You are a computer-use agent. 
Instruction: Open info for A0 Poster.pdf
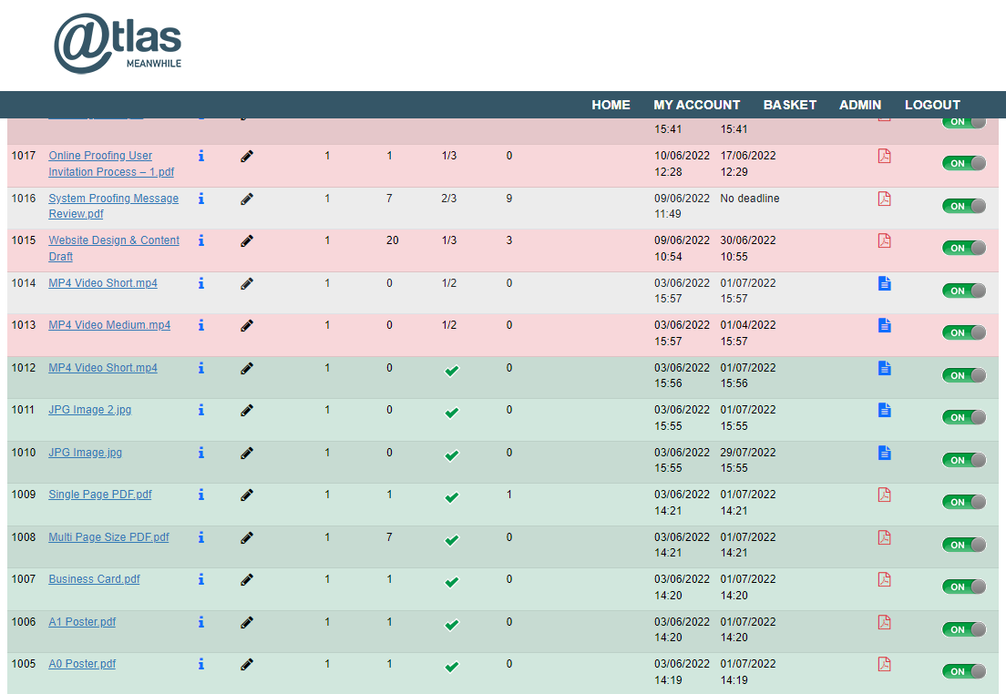(x=200, y=664)
